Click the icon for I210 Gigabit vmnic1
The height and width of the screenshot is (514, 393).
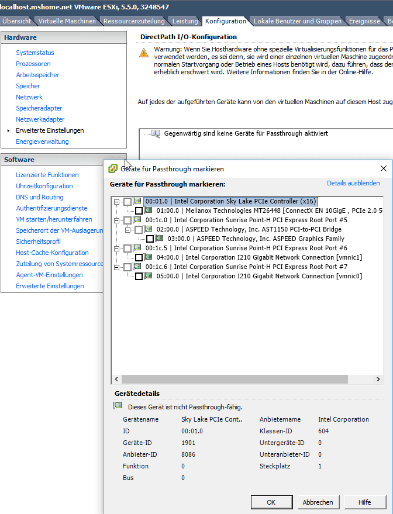(149, 257)
